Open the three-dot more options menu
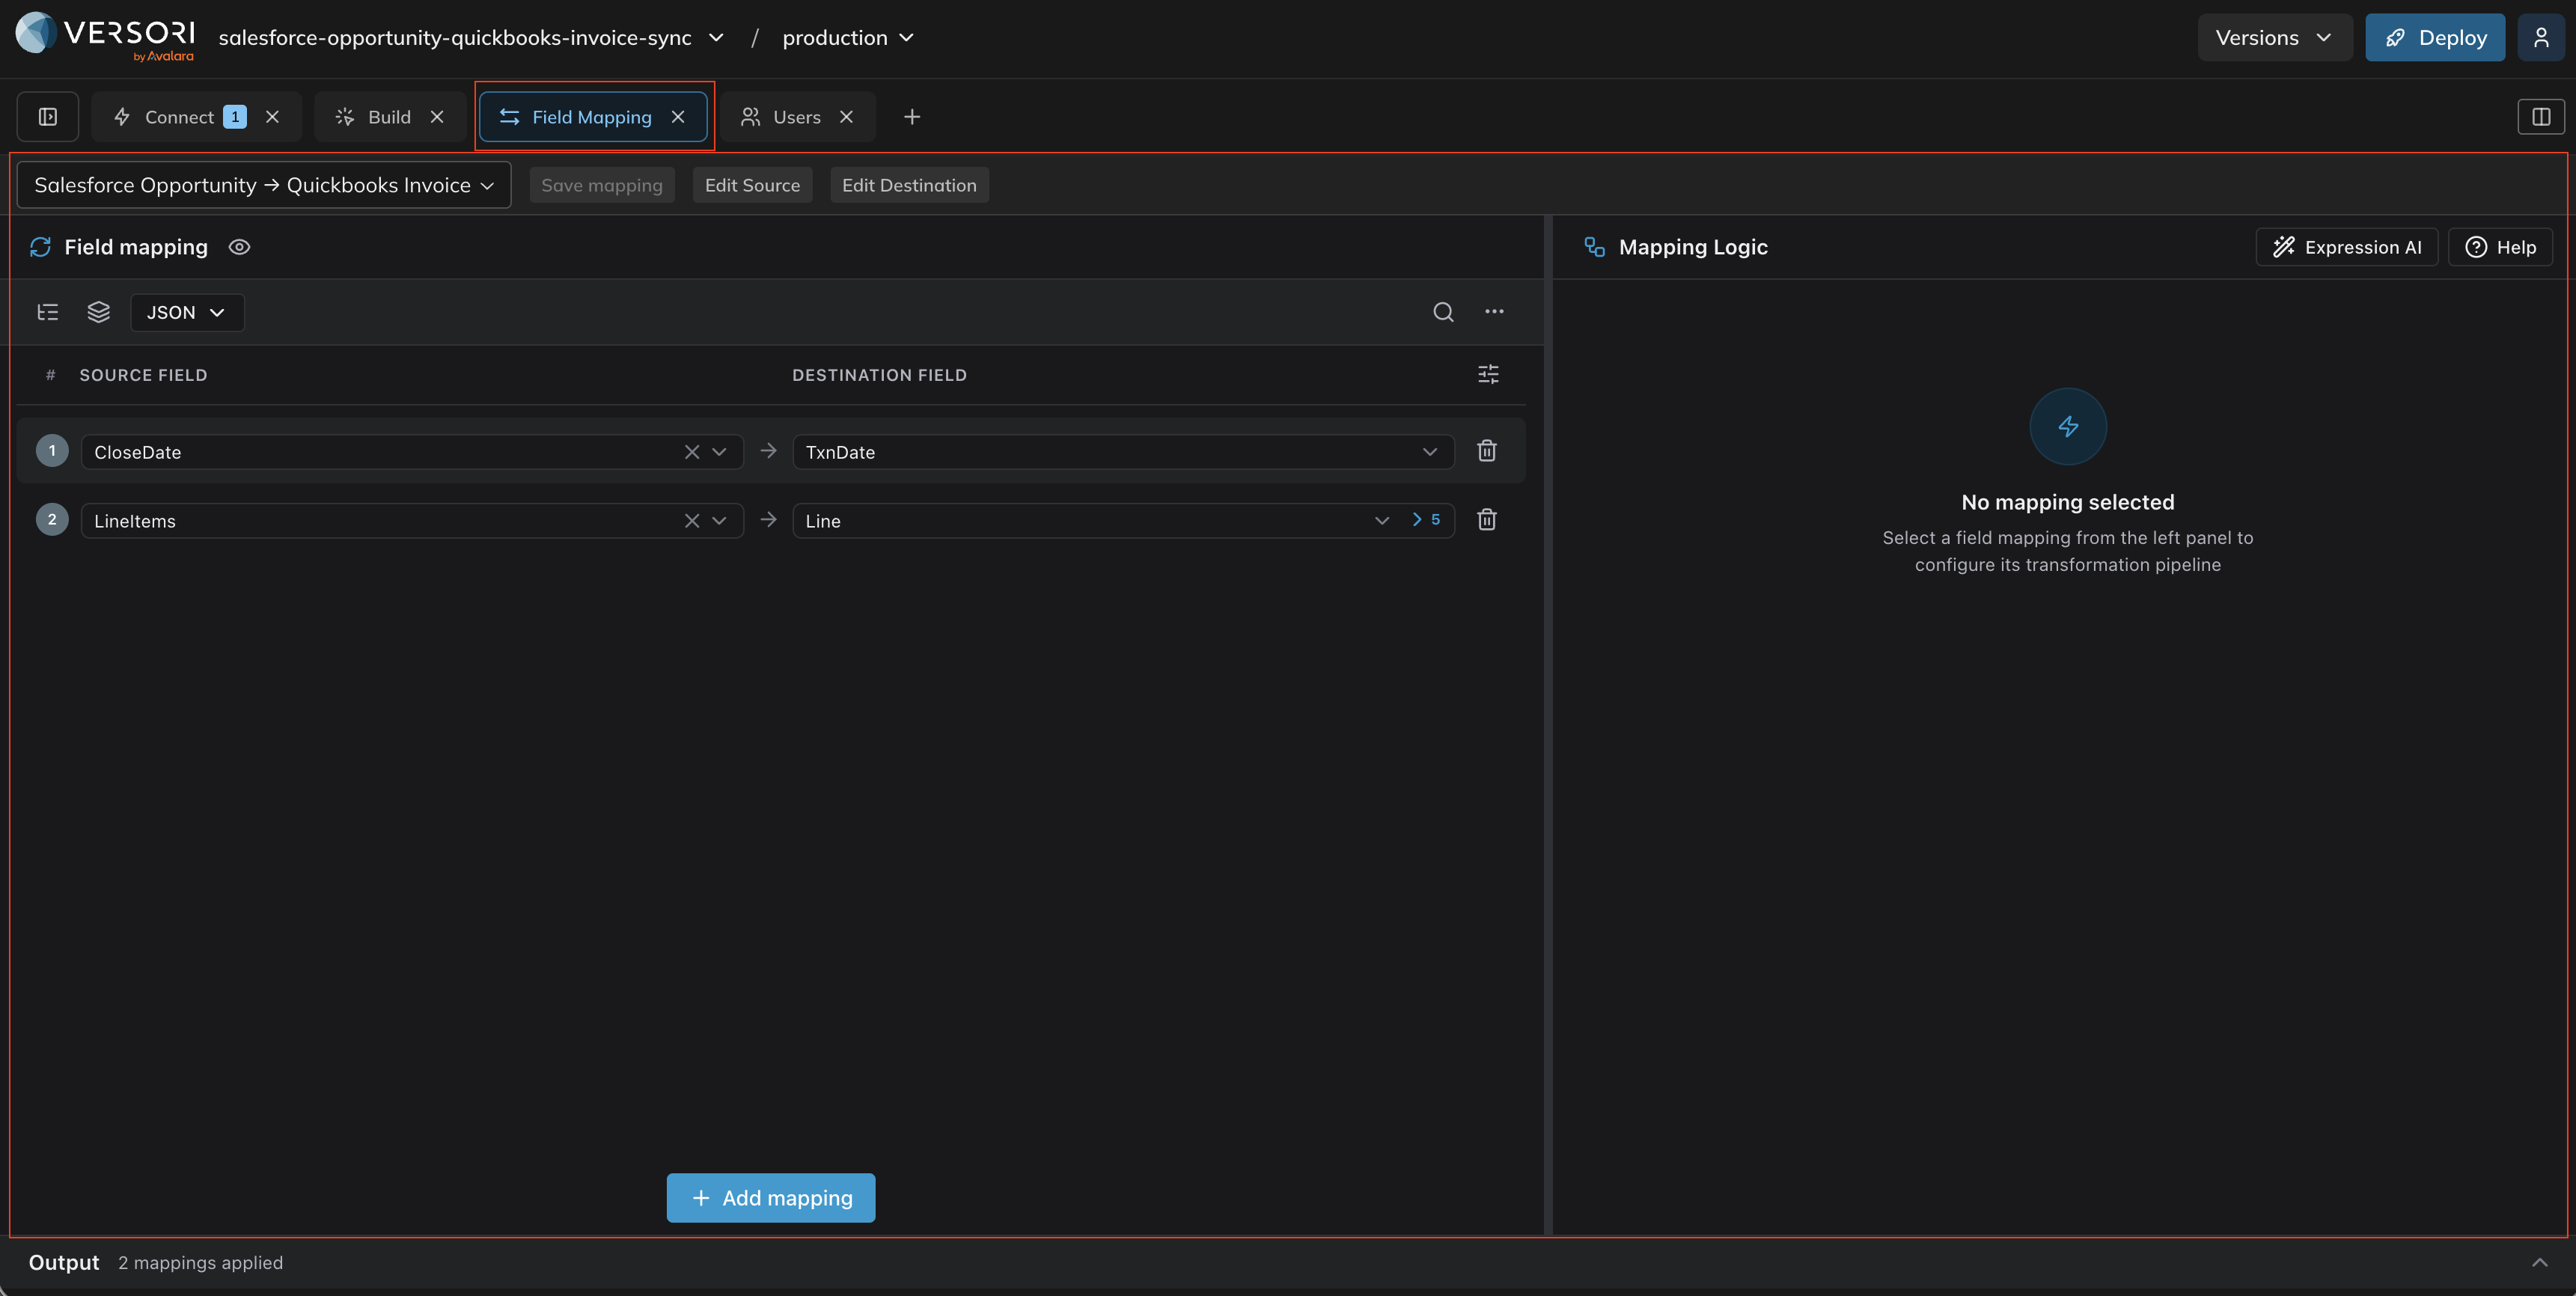 tap(1494, 312)
